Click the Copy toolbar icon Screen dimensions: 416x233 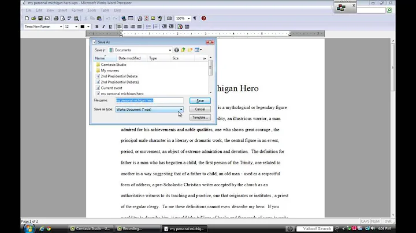coord(92,18)
